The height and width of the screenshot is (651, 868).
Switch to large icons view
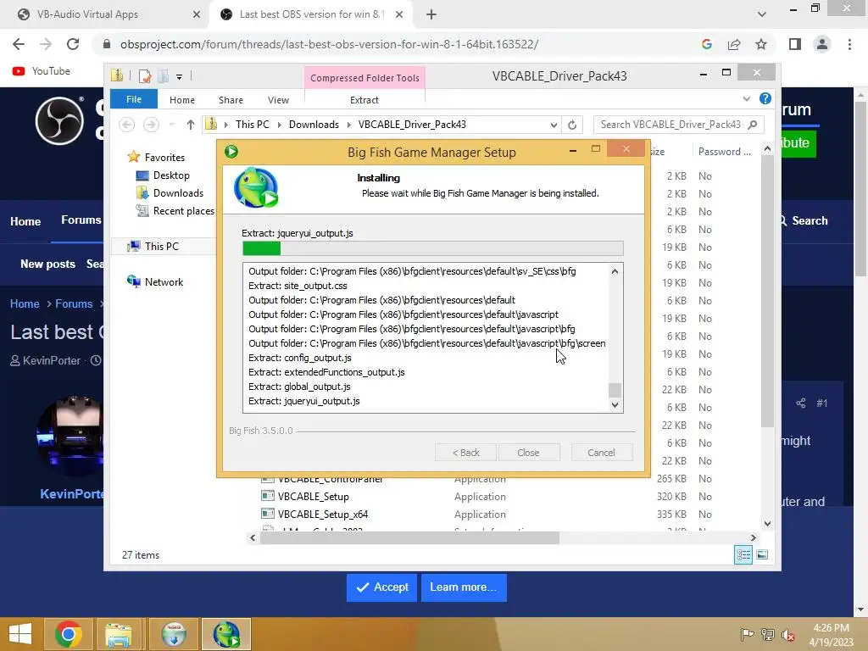pos(762,554)
